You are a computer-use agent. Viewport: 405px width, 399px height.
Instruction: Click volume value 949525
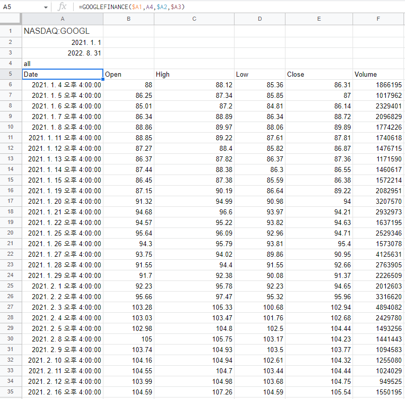pyautogui.click(x=378, y=381)
